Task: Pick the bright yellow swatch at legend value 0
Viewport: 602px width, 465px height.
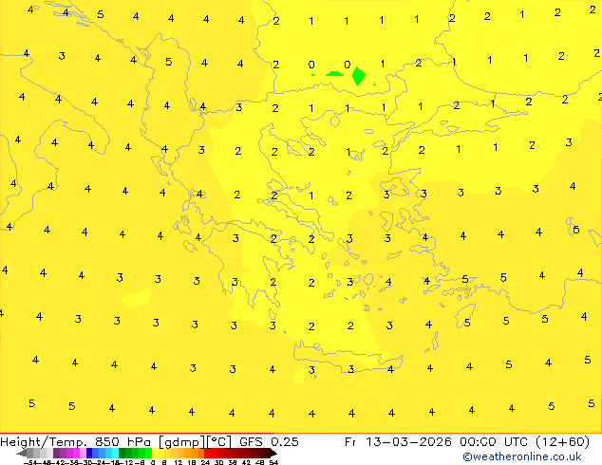Action: [155, 453]
